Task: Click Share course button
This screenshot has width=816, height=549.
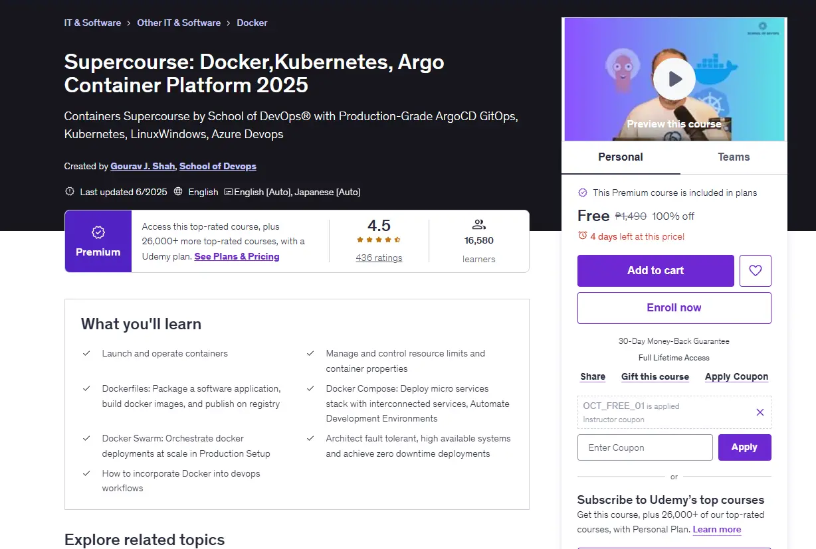Action: point(593,376)
